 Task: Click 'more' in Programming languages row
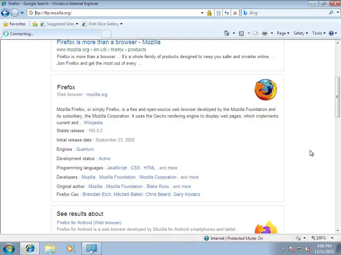[172, 168]
